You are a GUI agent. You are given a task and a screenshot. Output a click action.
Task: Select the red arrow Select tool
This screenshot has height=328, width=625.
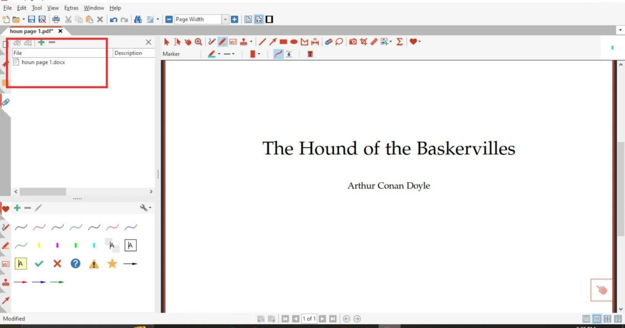pos(167,42)
